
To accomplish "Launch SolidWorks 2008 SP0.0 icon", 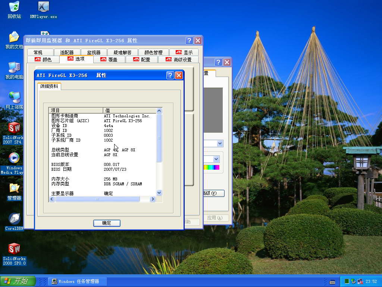I will pyautogui.click(x=14, y=254).
